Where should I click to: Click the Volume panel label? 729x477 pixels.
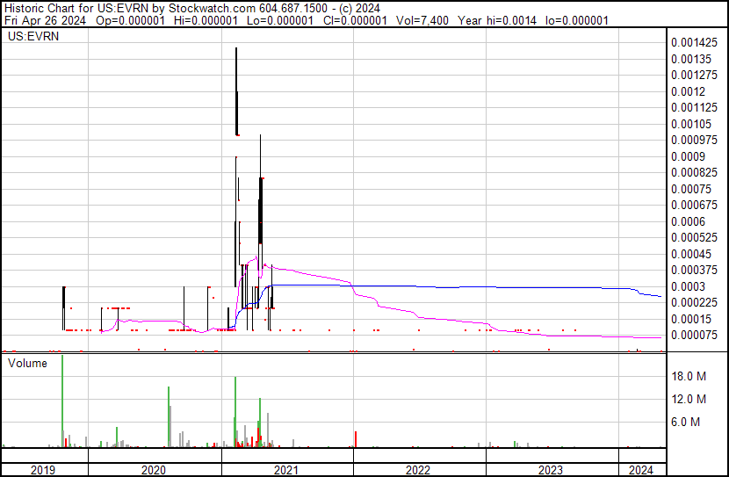pos(27,363)
